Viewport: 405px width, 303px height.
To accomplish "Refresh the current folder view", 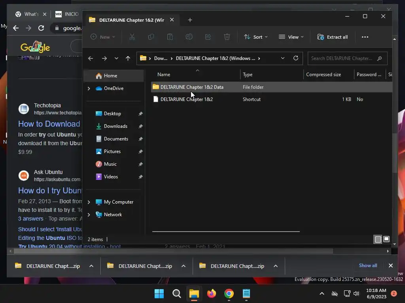I will 296,58.
